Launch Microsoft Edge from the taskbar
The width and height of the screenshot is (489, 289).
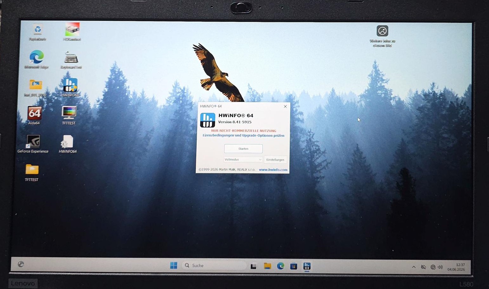pos(281,266)
